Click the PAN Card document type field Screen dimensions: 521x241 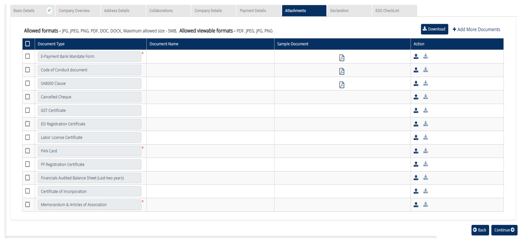pos(90,151)
